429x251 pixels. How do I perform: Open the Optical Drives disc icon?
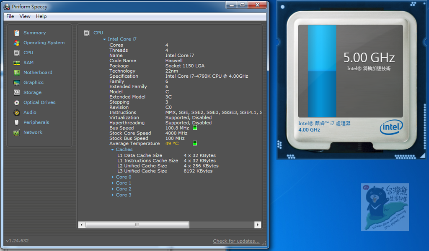(17, 103)
